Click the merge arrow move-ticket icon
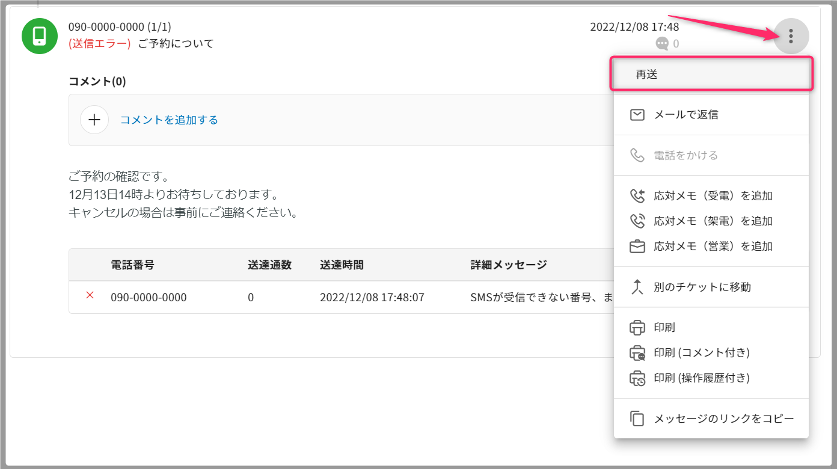The image size is (837, 469). [x=637, y=287]
